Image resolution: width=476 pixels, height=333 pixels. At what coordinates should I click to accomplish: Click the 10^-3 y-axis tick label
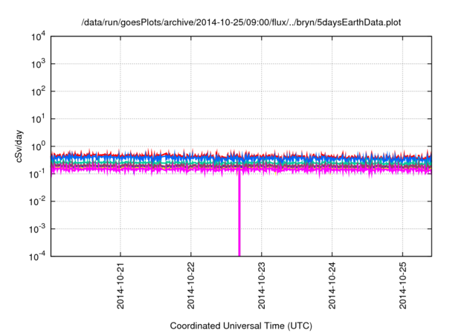[x=38, y=229]
